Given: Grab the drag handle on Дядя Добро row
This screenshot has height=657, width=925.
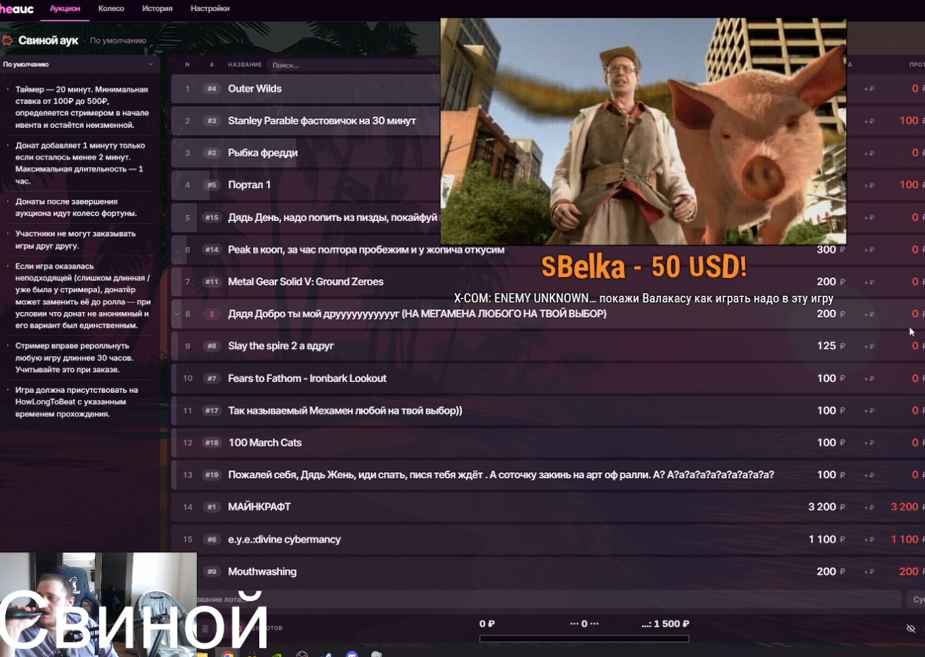Looking at the screenshot, I should [212, 314].
